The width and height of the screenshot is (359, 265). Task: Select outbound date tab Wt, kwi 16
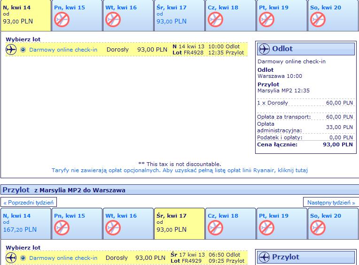pyautogui.click(x=128, y=15)
